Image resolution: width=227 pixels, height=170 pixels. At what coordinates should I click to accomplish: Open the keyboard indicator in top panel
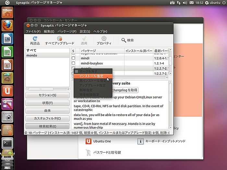click(x=172, y=3)
